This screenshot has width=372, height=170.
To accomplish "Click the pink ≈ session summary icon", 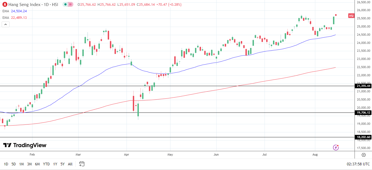I will pyautogui.click(x=70, y=4).
